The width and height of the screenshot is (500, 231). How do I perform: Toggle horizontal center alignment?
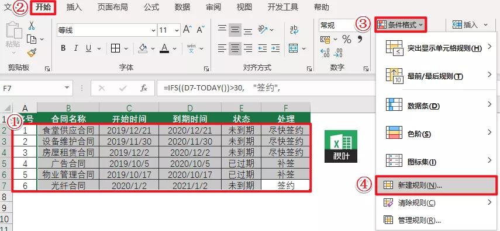tap(235, 48)
